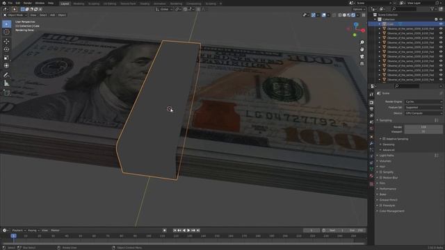The height and width of the screenshot is (250, 445).
Task: Open the viewport Add menu
Action: pos(52,15)
